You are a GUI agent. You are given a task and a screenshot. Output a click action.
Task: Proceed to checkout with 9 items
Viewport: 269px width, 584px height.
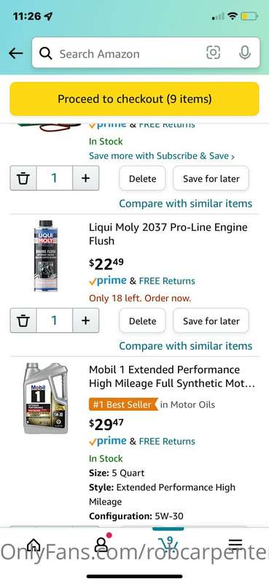click(x=134, y=99)
